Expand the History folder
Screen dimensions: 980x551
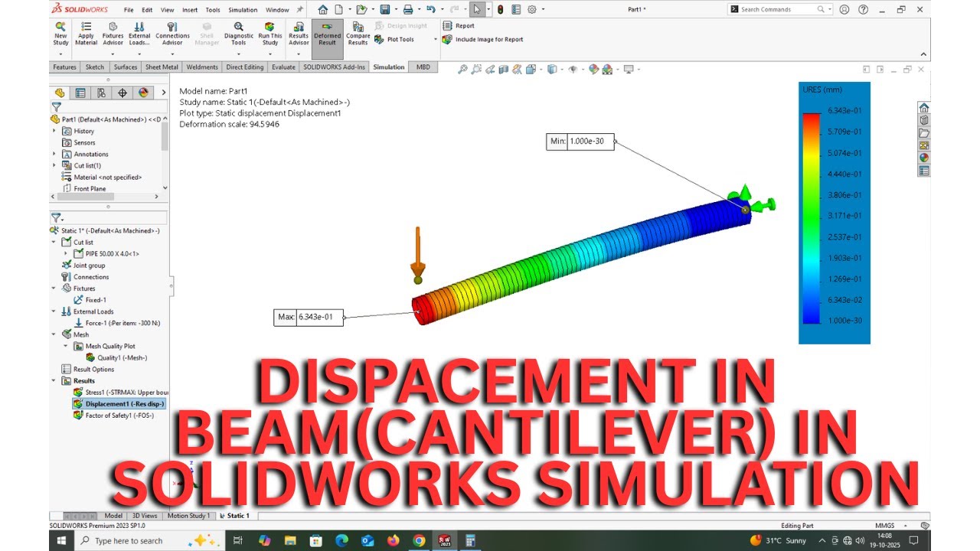pos(54,131)
